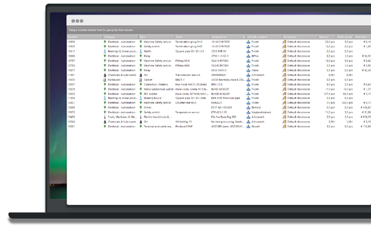Image resolution: width=371 pixels, height=226 pixels.
Task: Sort by the Balance column header
Action: (327, 37)
